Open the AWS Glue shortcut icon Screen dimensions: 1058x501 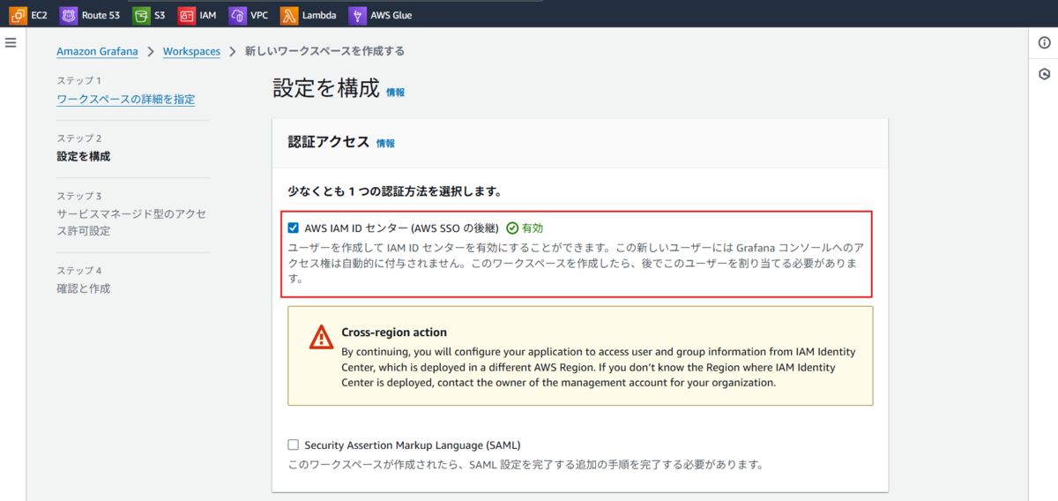(357, 15)
